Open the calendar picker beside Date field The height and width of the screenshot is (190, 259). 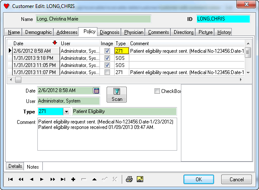[x=96, y=90]
